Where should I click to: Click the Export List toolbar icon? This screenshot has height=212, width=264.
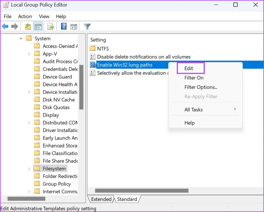(51, 26)
